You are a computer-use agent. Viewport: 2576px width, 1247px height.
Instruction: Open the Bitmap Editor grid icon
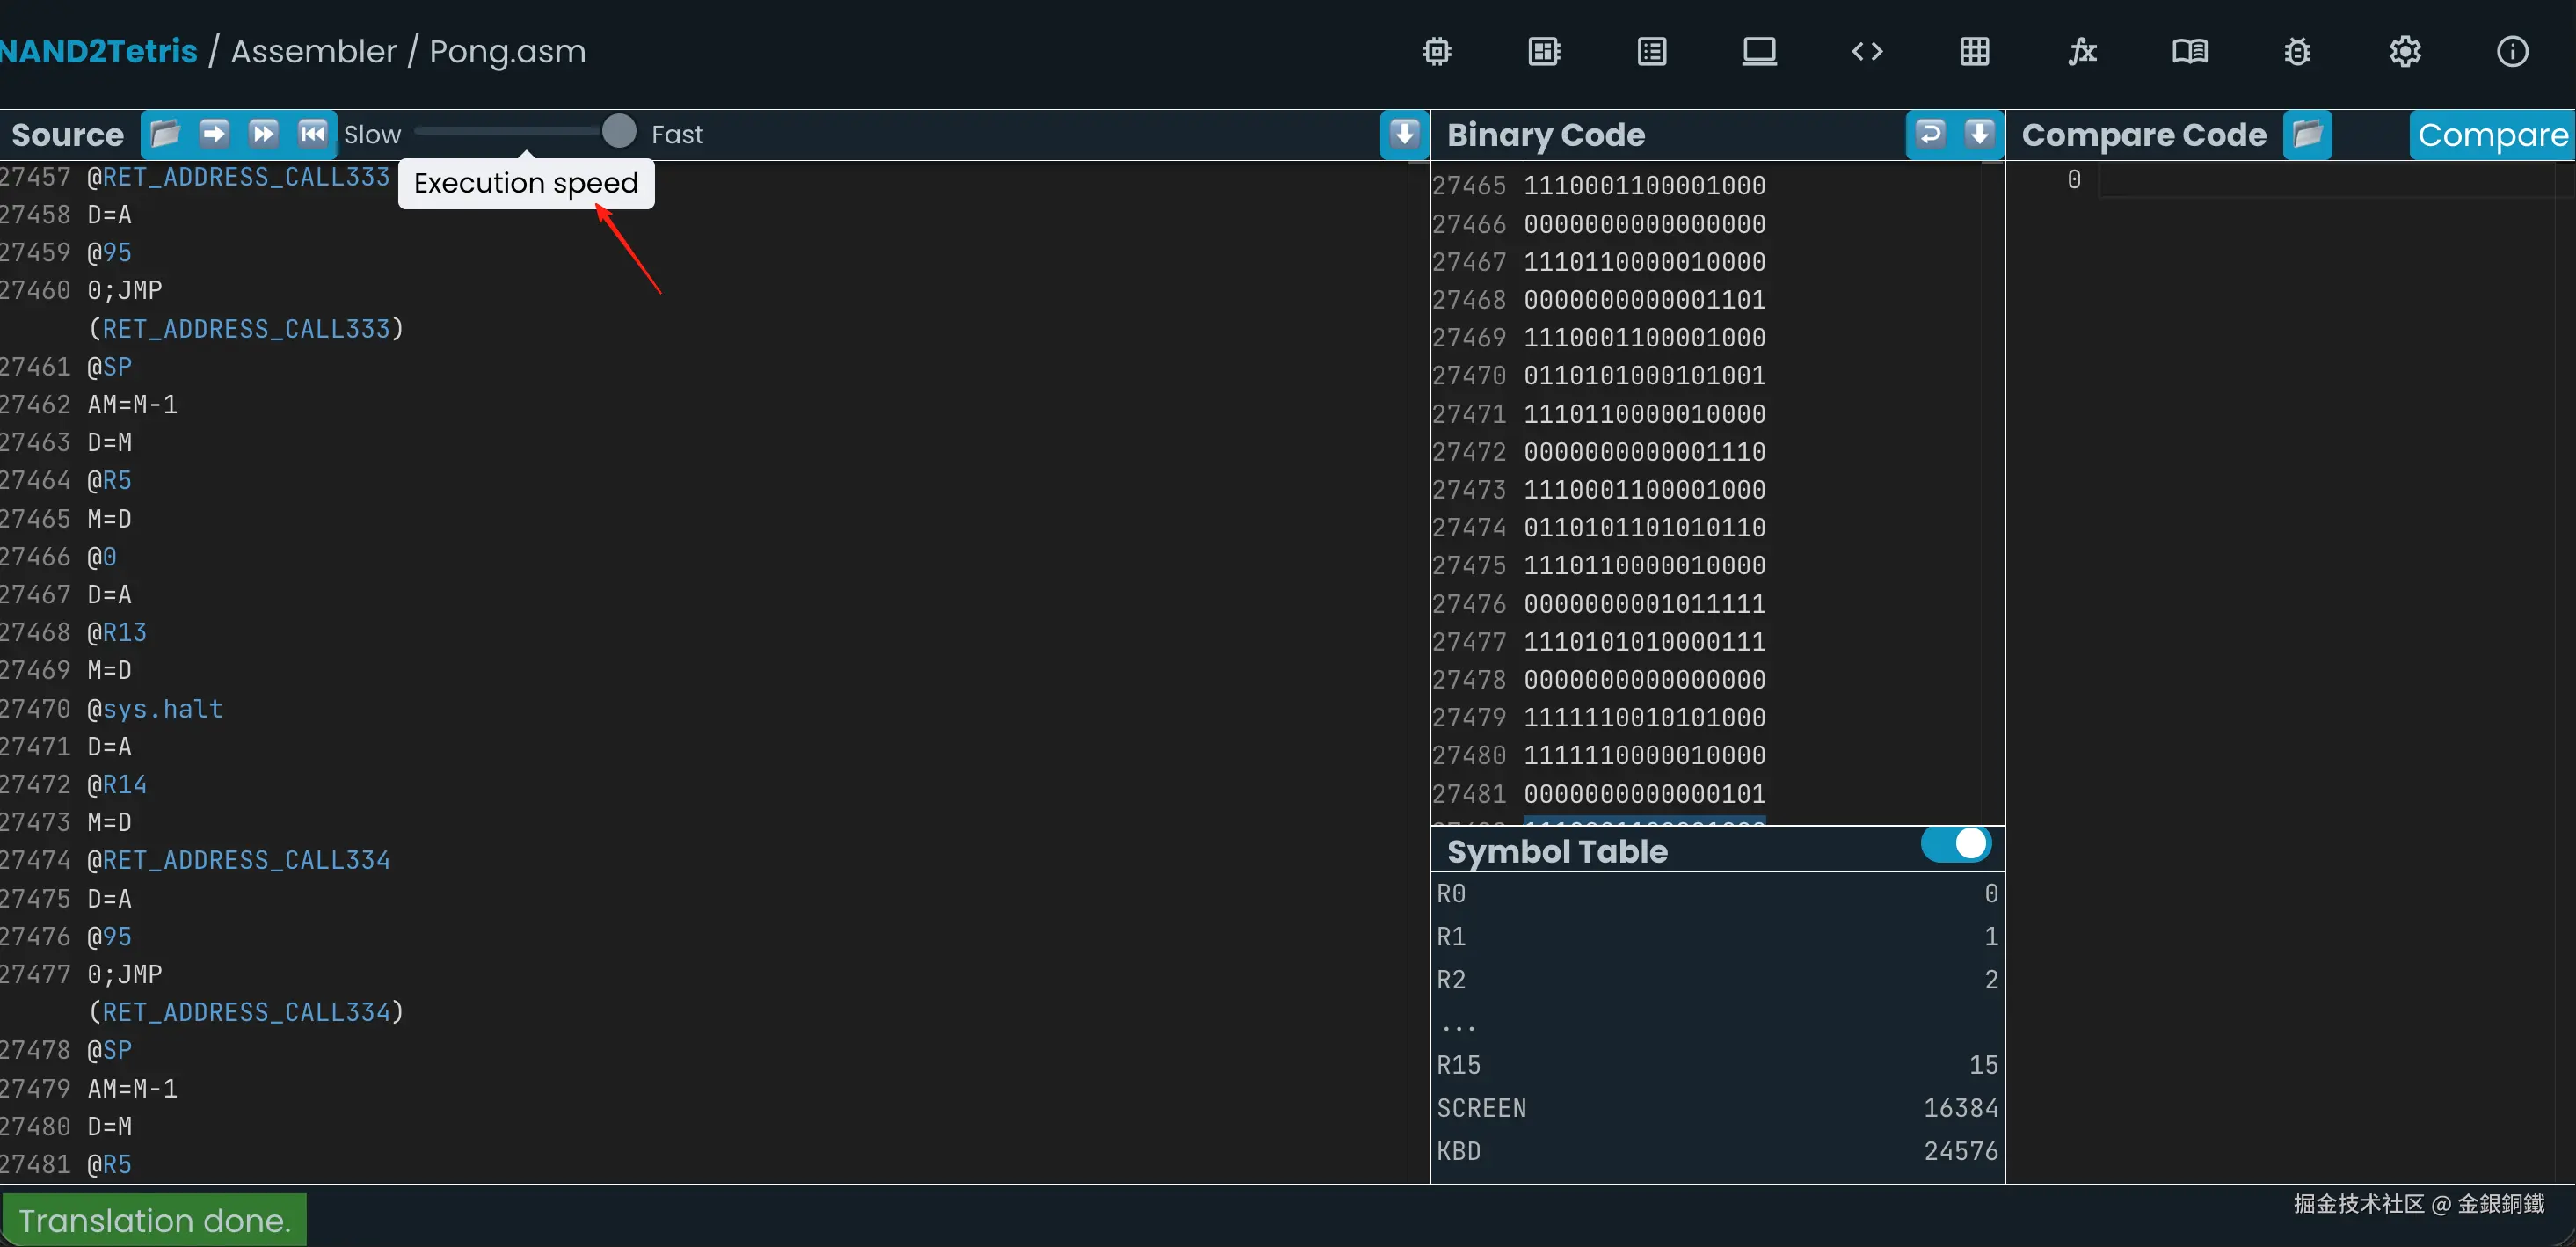[x=1974, y=52]
